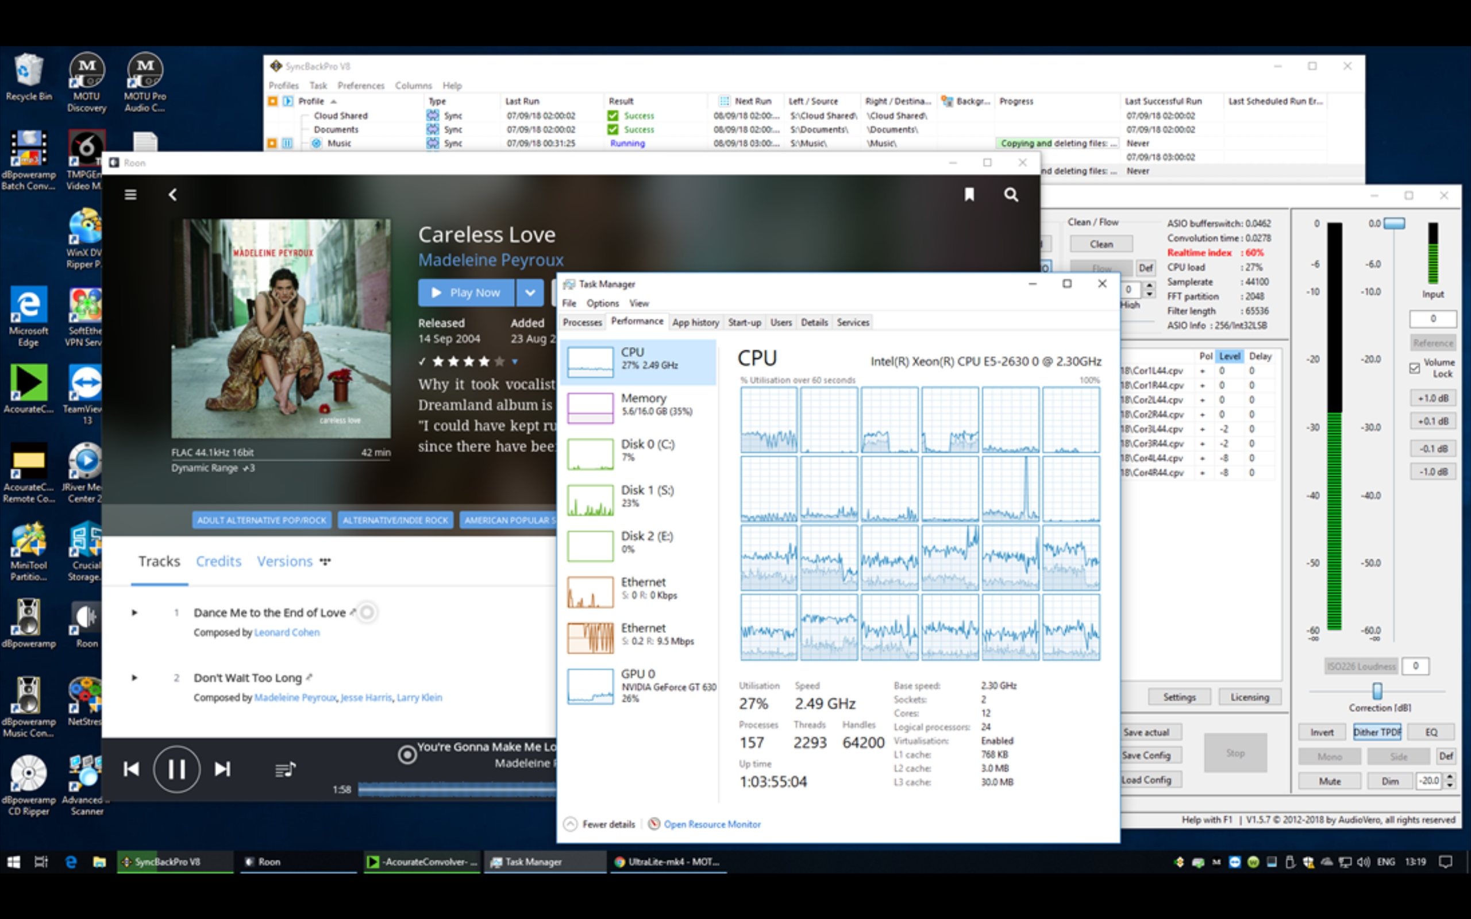This screenshot has width=1471, height=919.
Task: Toggle Invert in AcourateConvolver
Action: tap(1322, 732)
